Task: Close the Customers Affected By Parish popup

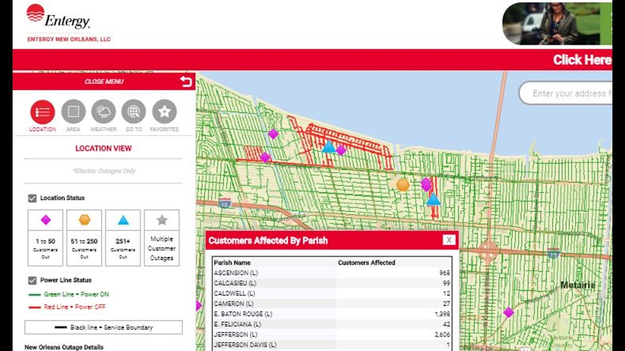Action: [x=448, y=240]
